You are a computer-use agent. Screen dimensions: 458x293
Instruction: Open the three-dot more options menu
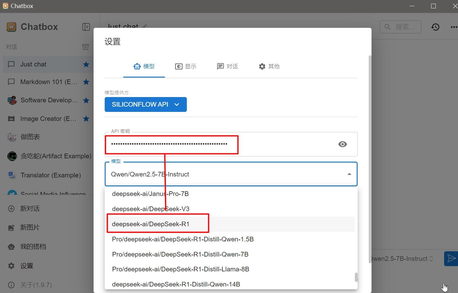[454, 27]
